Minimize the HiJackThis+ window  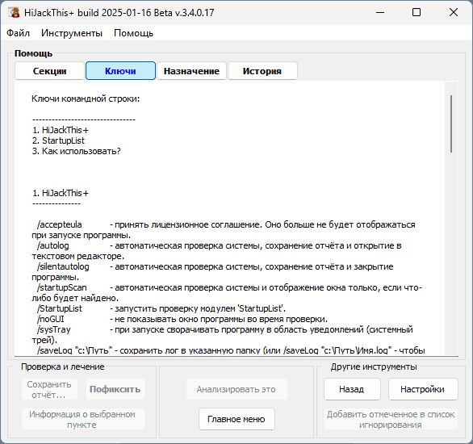click(x=380, y=12)
